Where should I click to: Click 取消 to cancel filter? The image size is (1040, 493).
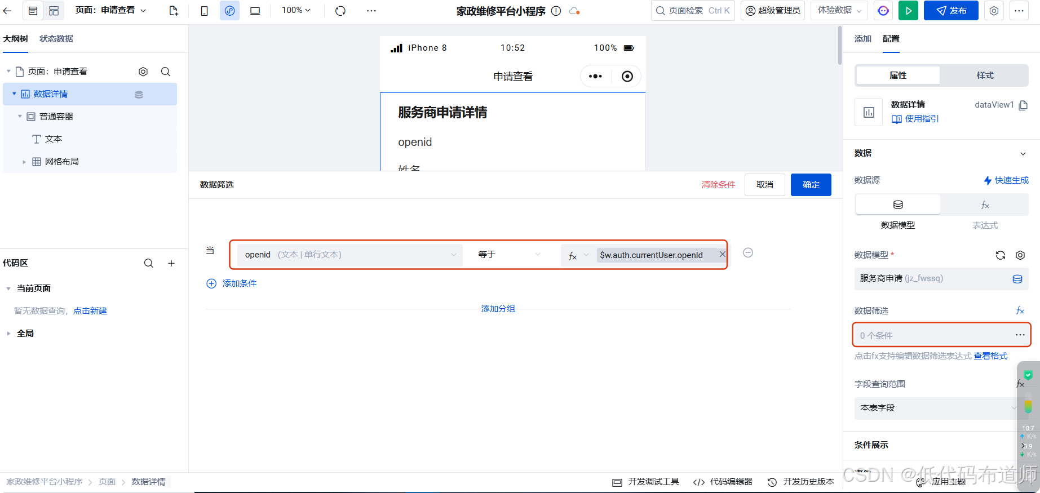(765, 185)
